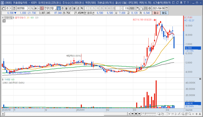The image size is (203, 117).
Task: Select the 1 interval tab
Action: tap(86, 8)
